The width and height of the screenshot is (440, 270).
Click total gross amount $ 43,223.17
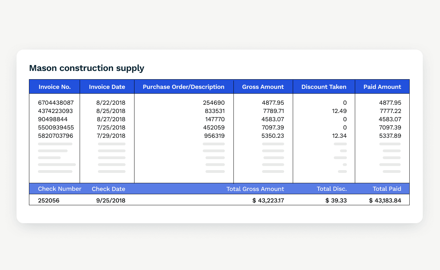pyautogui.click(x=268, y=200)
